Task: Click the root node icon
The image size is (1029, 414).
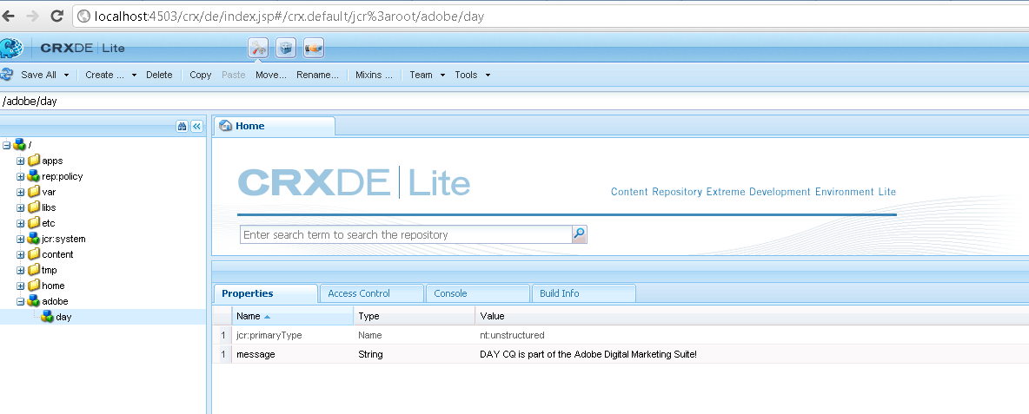Action: 20,145
